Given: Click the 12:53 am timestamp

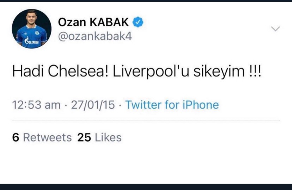Looking at the screenshot, I should coord(36,105).
